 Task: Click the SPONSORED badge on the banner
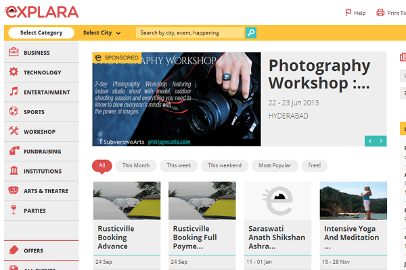click(x=117, y=57)
